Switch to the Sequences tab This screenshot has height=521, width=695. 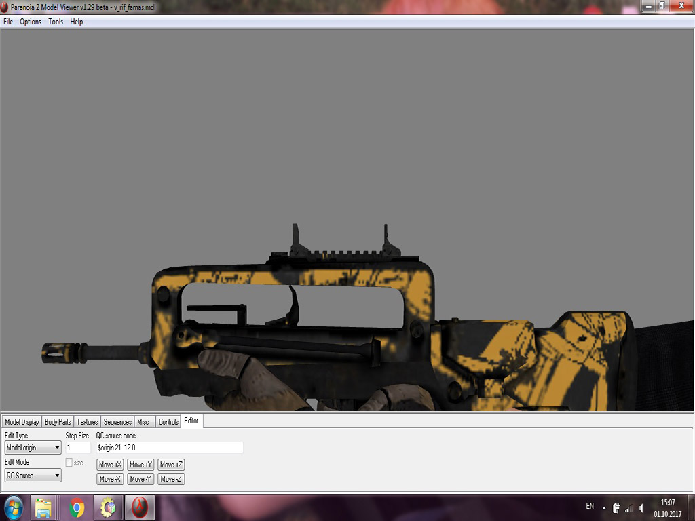[x=117, y=422]
